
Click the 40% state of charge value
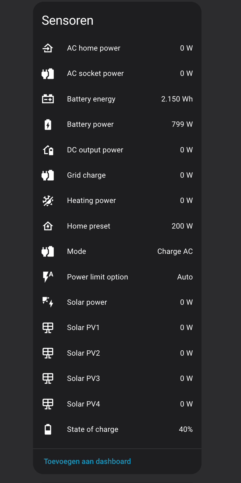coord(186,429)
